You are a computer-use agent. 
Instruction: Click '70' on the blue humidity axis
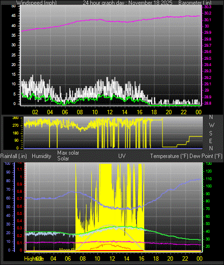point(8,189)
